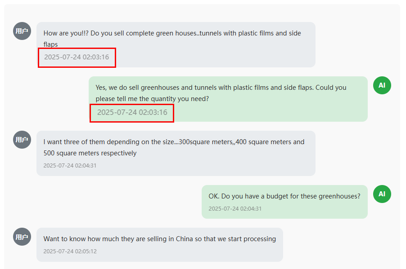
Task: Click the word 'flaps' on the first message's second line
Action: tap(50, 44)
